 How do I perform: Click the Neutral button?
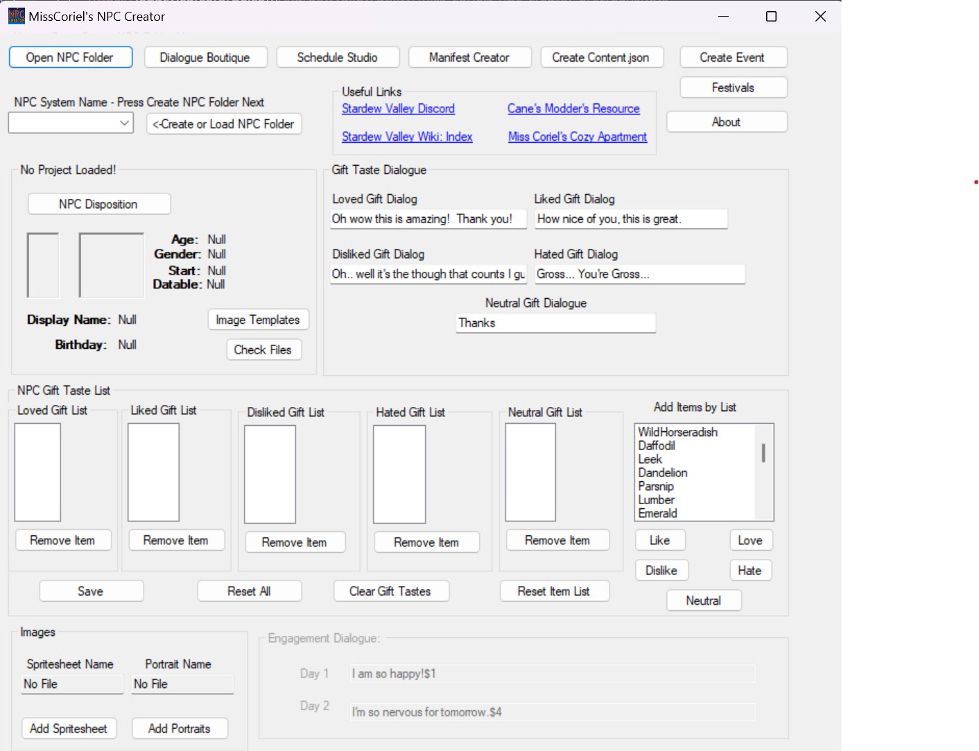[704, 601]
